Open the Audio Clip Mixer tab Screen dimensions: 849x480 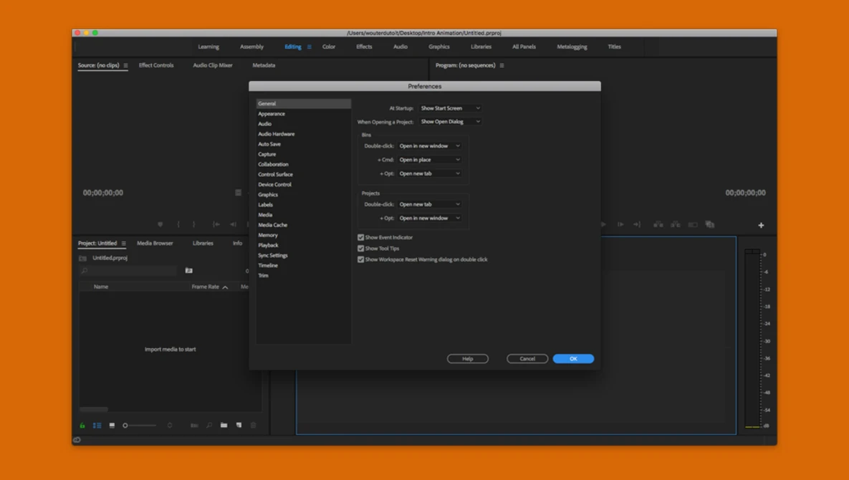[x=213, y=65]
